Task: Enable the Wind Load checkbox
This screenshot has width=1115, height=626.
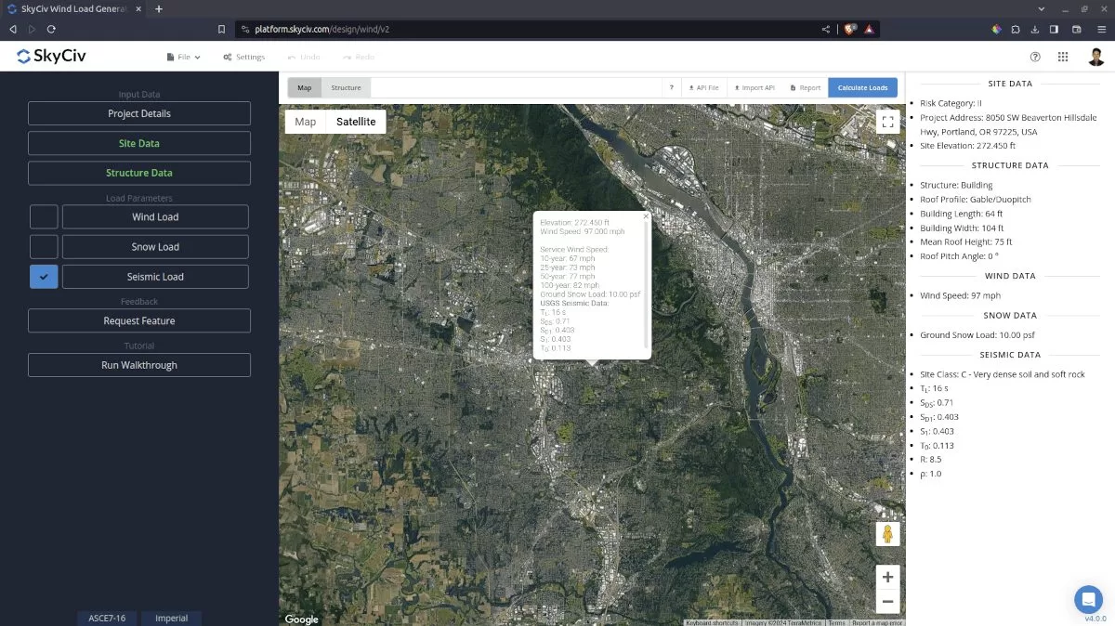Action: [44, 217]
